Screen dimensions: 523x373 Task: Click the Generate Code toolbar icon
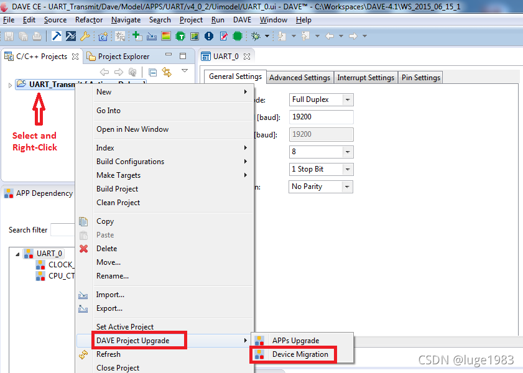[x=223, y=36]
